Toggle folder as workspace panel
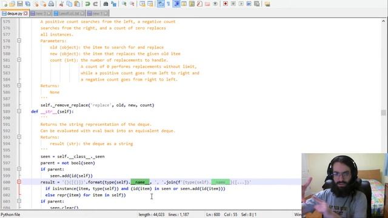 tap(207, 4)
